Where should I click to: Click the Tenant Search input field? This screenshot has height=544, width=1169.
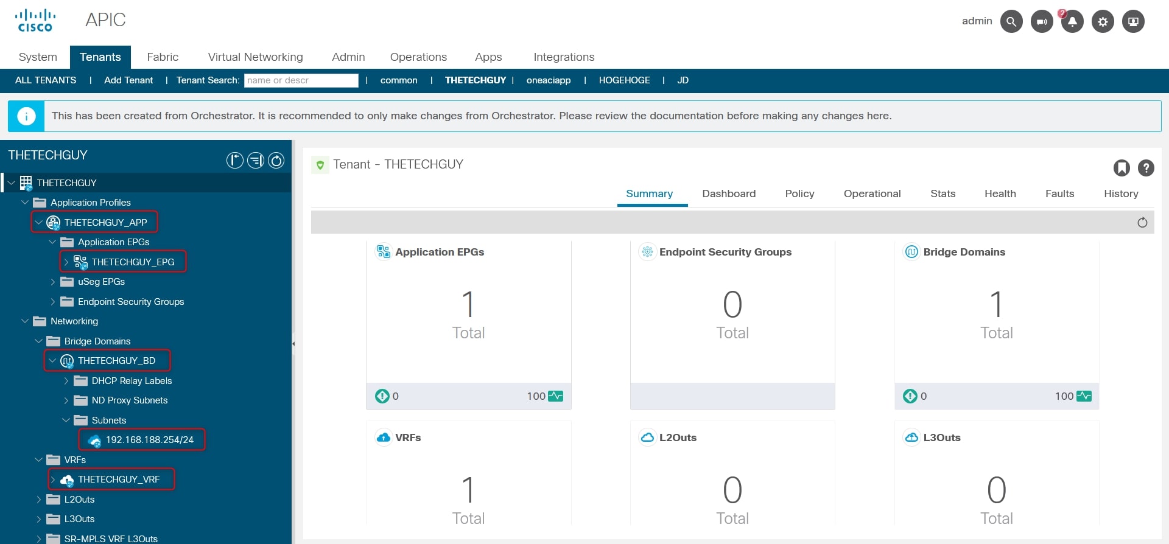[x=301, y=80]
